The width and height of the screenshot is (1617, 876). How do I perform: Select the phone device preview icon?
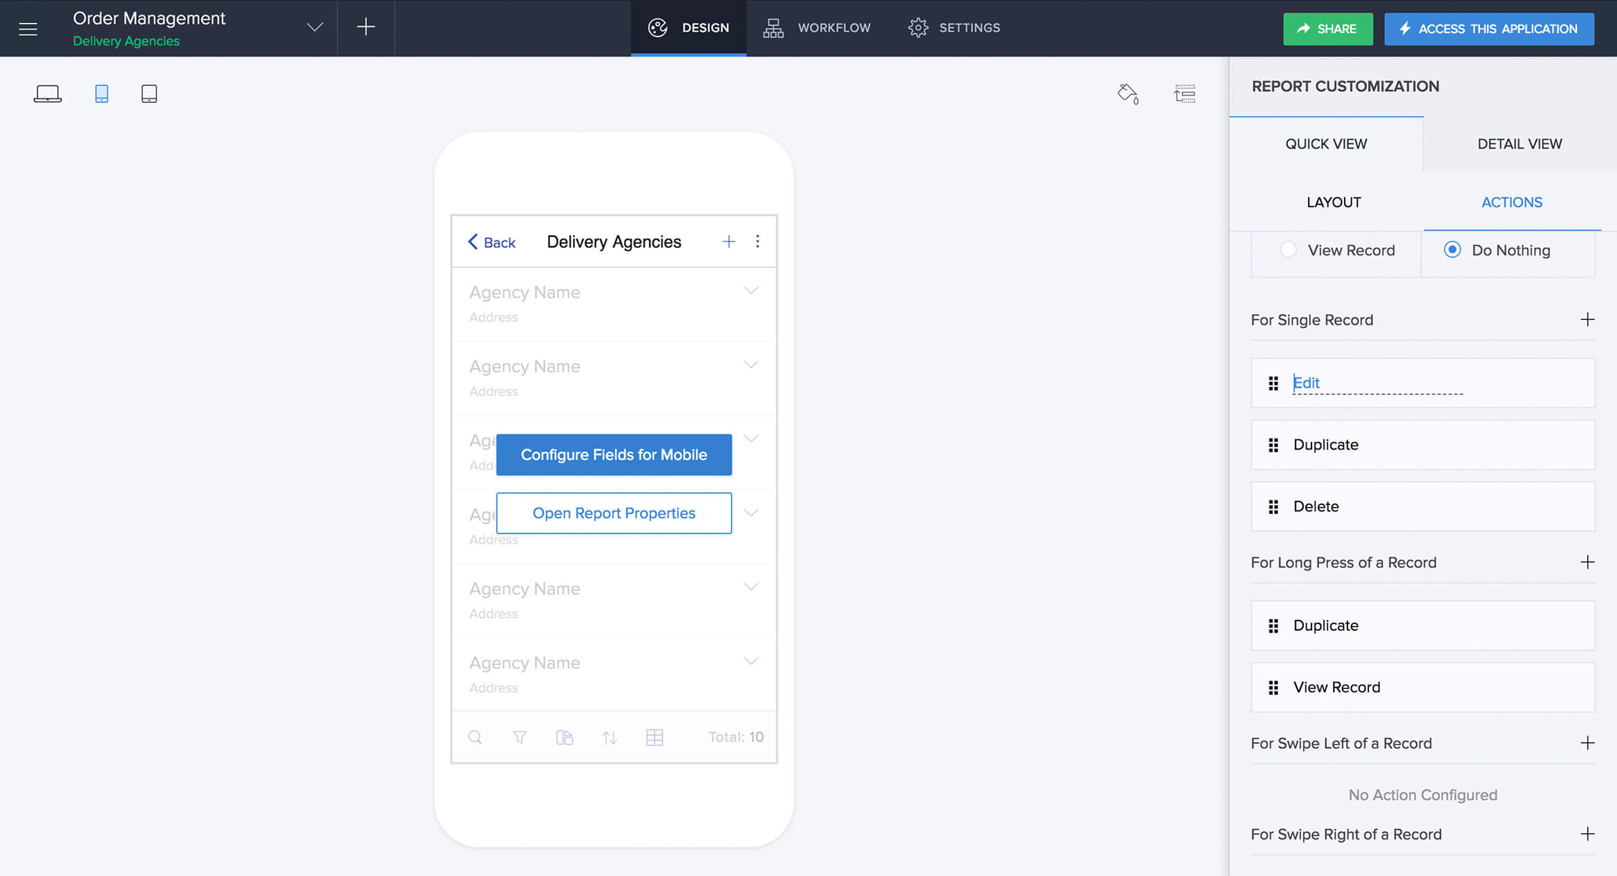[102, 93]
